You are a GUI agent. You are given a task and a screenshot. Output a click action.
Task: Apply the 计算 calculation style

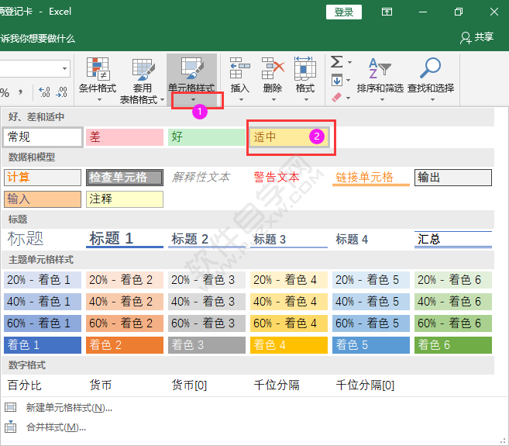[43, 178]
